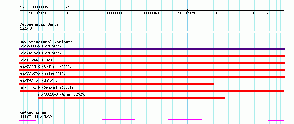Click the nsv3112447 (Lu2017) label
The width and height of the screenshot is (294, 124).
tap(39, 60)
